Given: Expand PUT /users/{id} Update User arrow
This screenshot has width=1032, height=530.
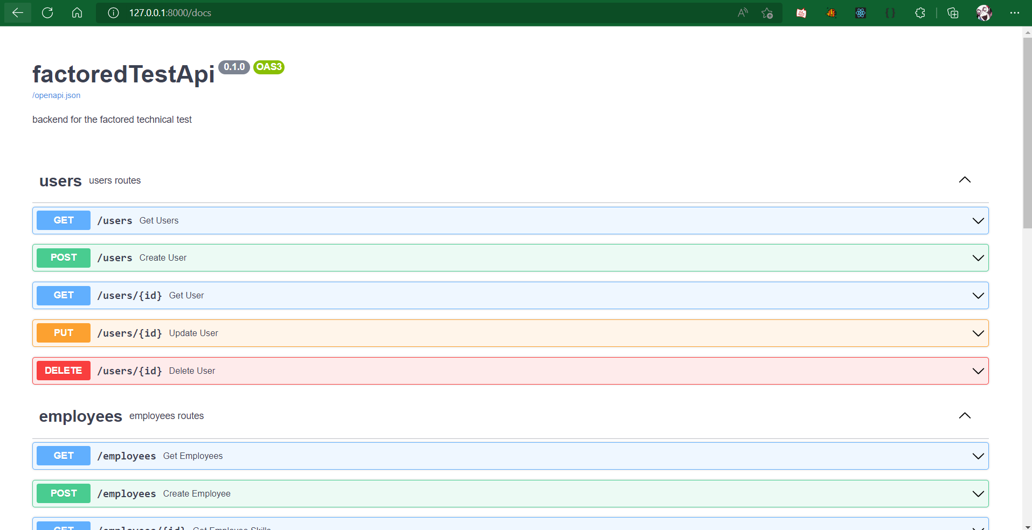Looking at the screenshot, I should (978, 333).
